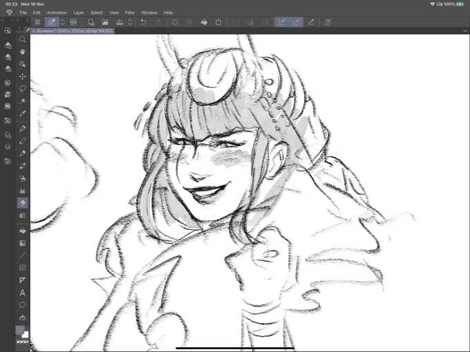Select the Correct line tool
Screen dimensions: 470x352
tap(23, 317)
